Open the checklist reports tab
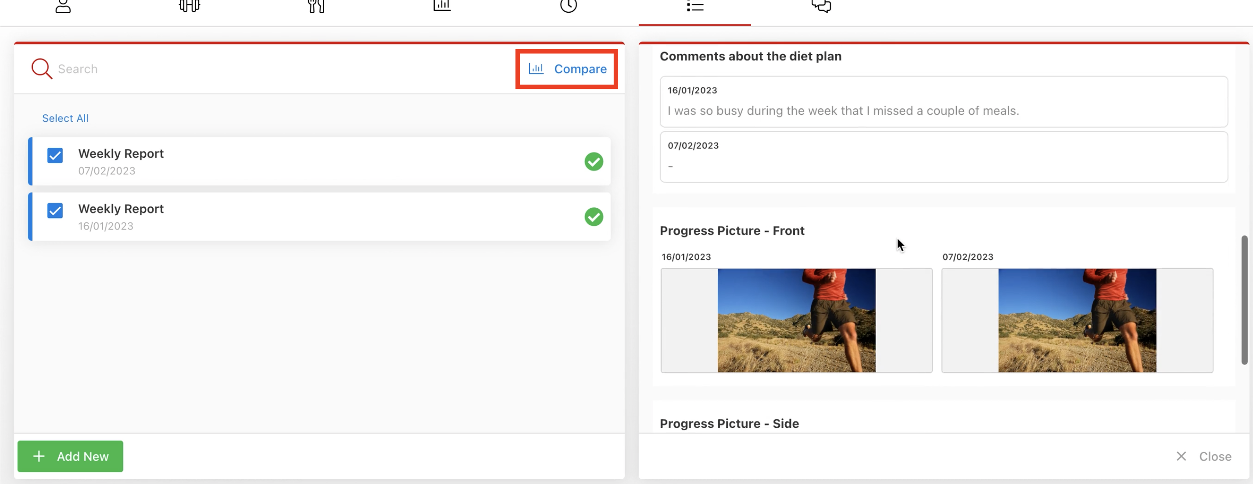 (x=695, y=6)
